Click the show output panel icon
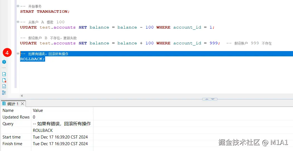This screenshot has width=293, height=151. tap(4, 74)
